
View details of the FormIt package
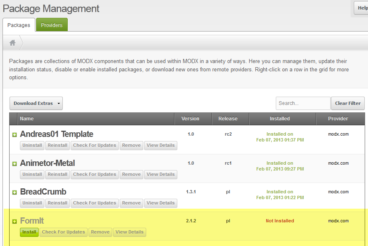tap(130, 232)
